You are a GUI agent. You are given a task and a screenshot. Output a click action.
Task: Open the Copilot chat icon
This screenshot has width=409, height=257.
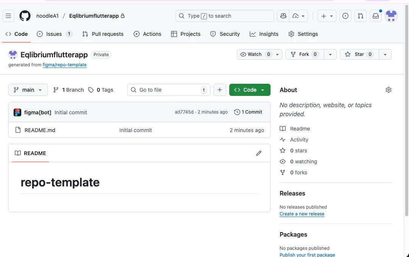pyautogui.click(x=283, y=16)
